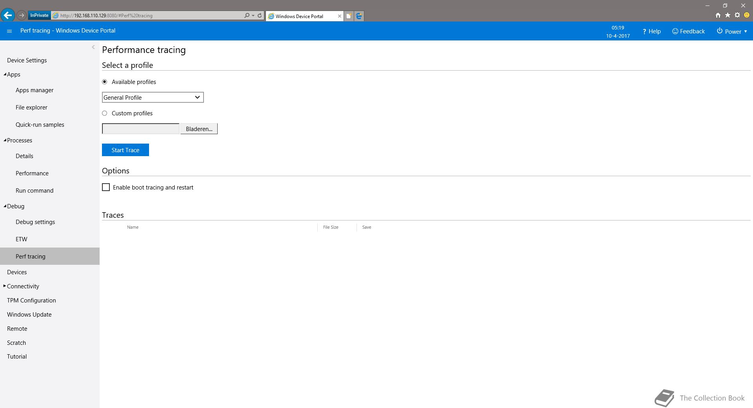
Task: Click the File Size column header
Action: [x=331, y=227]
